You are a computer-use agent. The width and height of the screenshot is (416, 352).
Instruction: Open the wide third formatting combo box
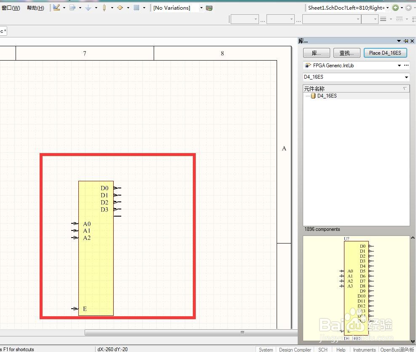tap(332, 19)
